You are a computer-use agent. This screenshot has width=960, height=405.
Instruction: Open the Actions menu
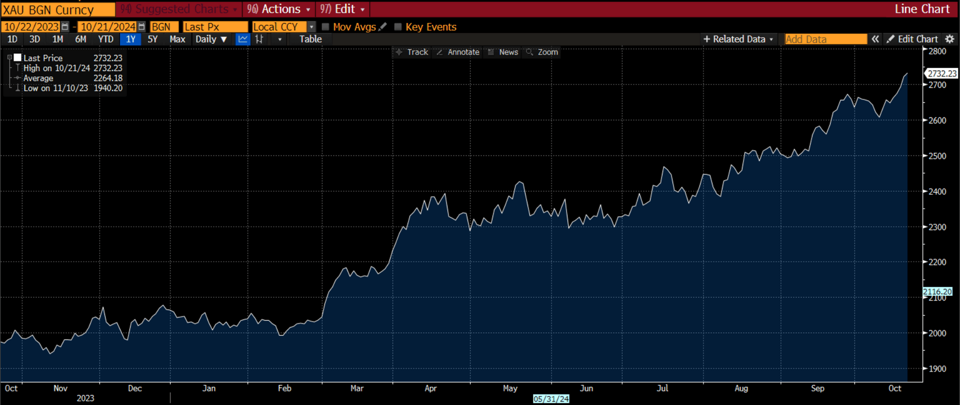279,9
